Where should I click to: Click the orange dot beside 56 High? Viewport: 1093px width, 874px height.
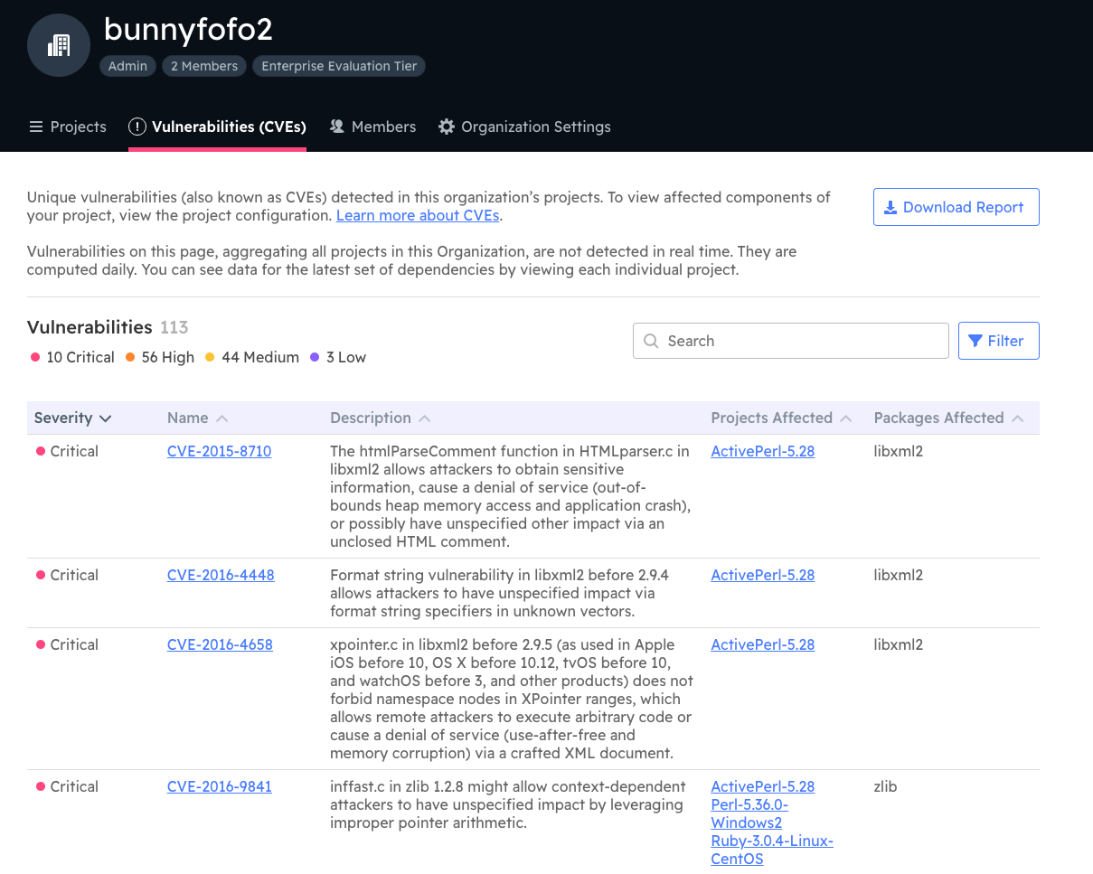point(130,357)
